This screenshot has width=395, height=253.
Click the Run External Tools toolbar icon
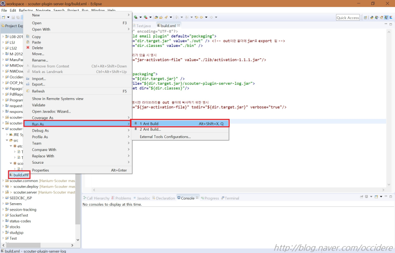point(145,17)
